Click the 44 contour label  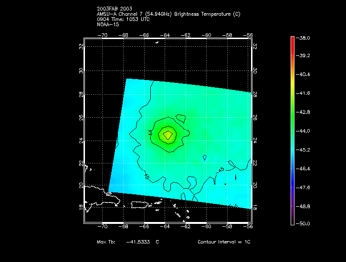click(x=150, y=133)
